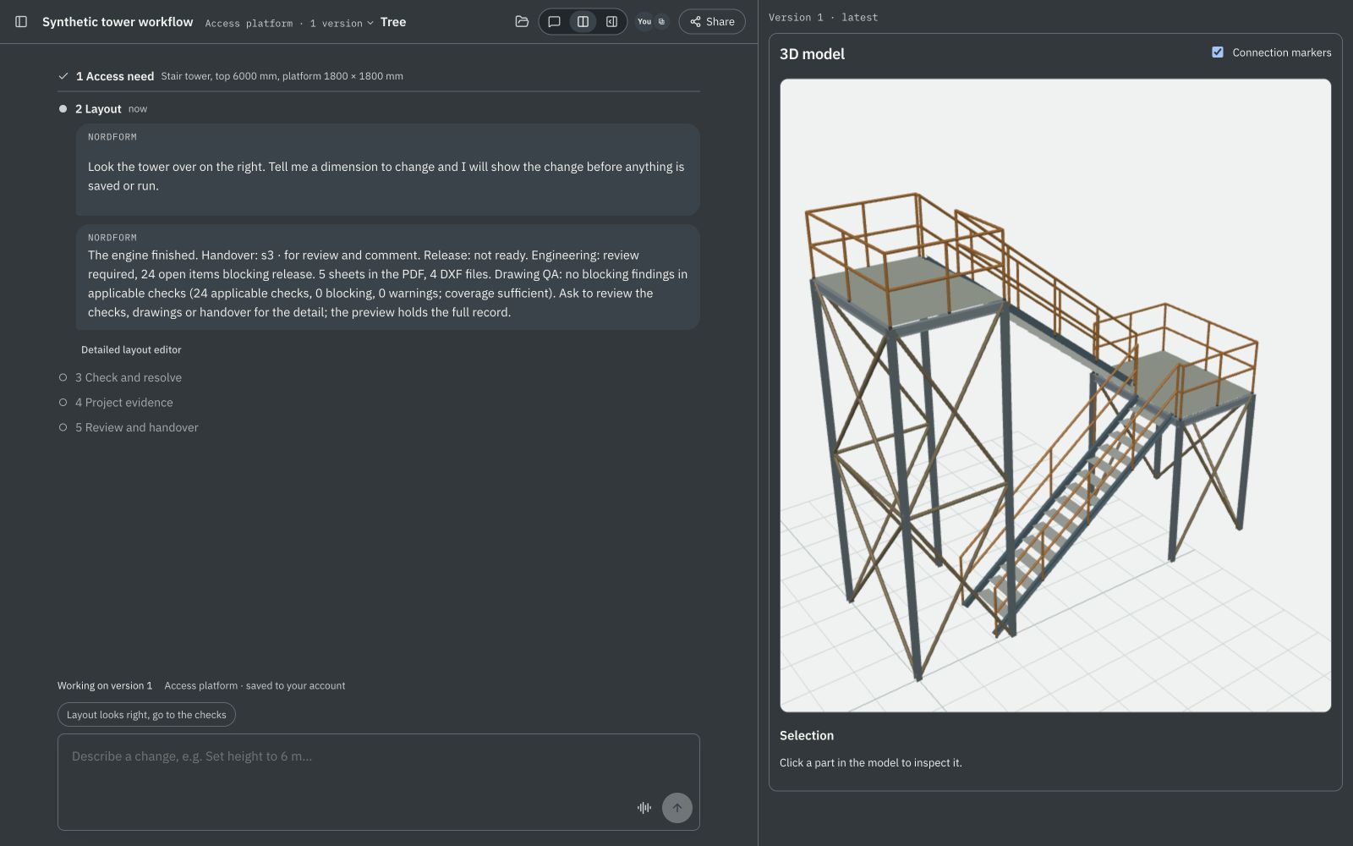
Task: Switch to preview-only panel view icon
Action: pyautogui.click(x=611, y=22)
